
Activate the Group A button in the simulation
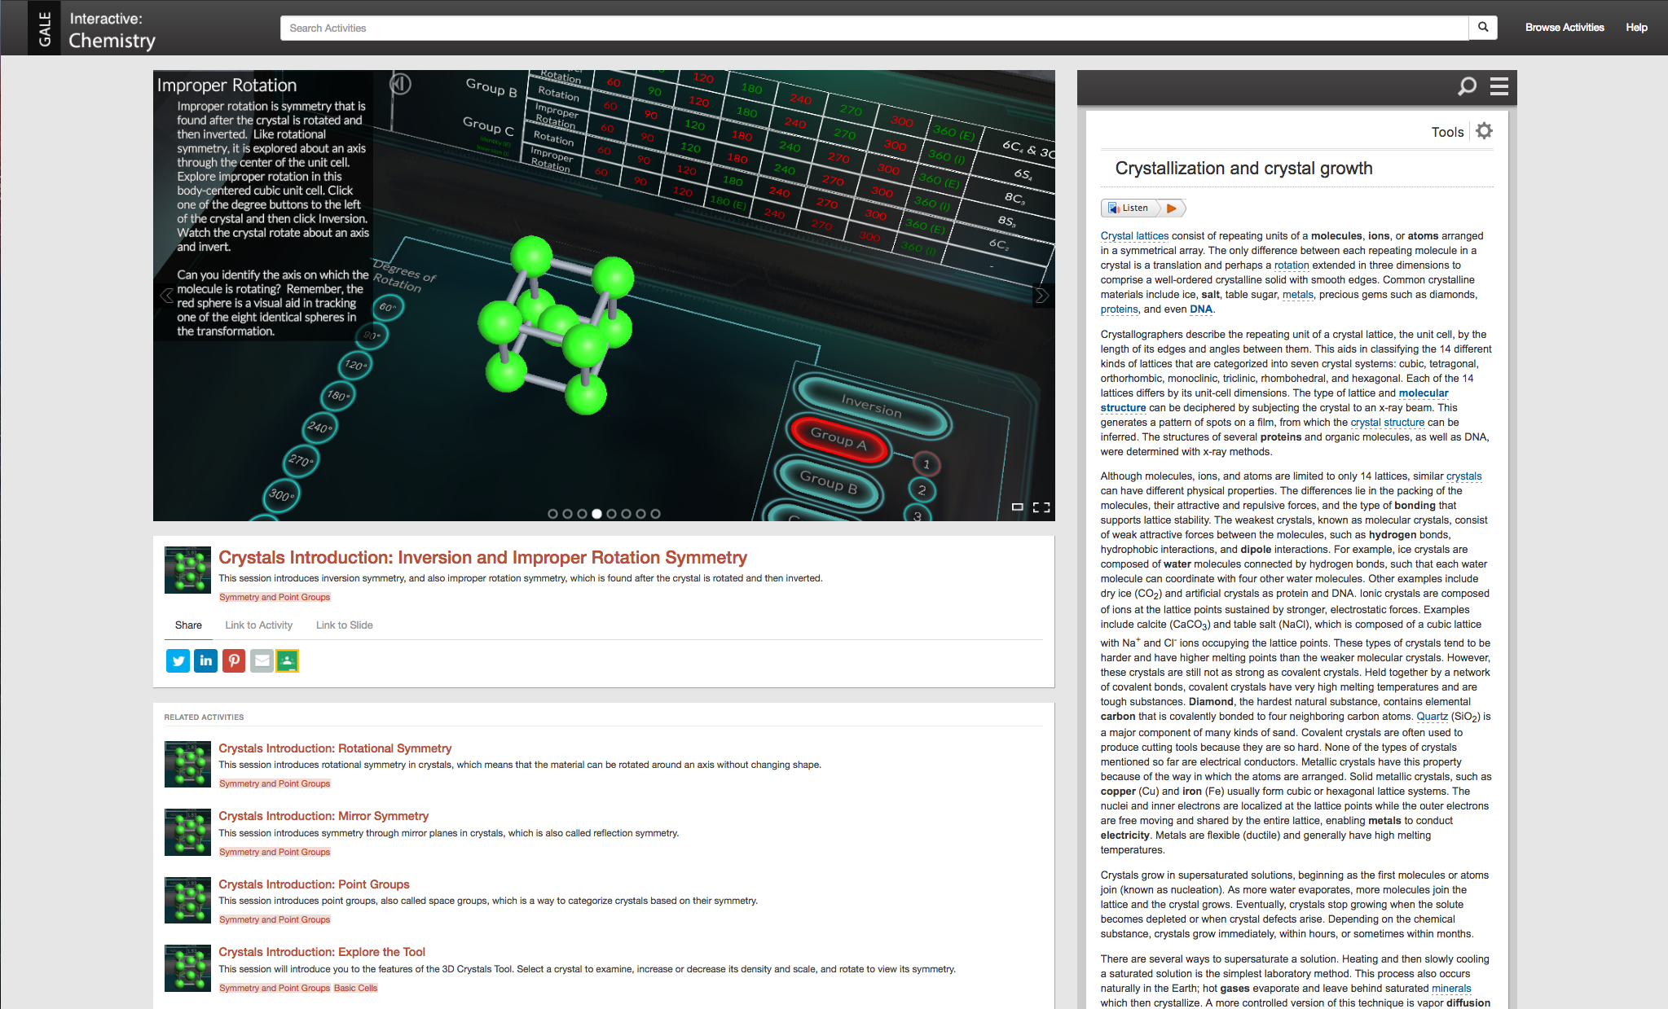(838, 440)
